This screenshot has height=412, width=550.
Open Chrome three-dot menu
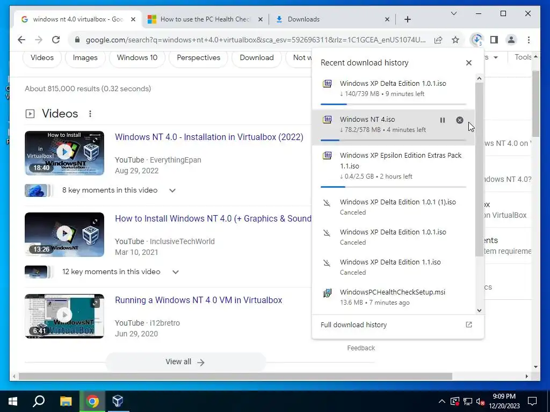click(x=529, y=40)
